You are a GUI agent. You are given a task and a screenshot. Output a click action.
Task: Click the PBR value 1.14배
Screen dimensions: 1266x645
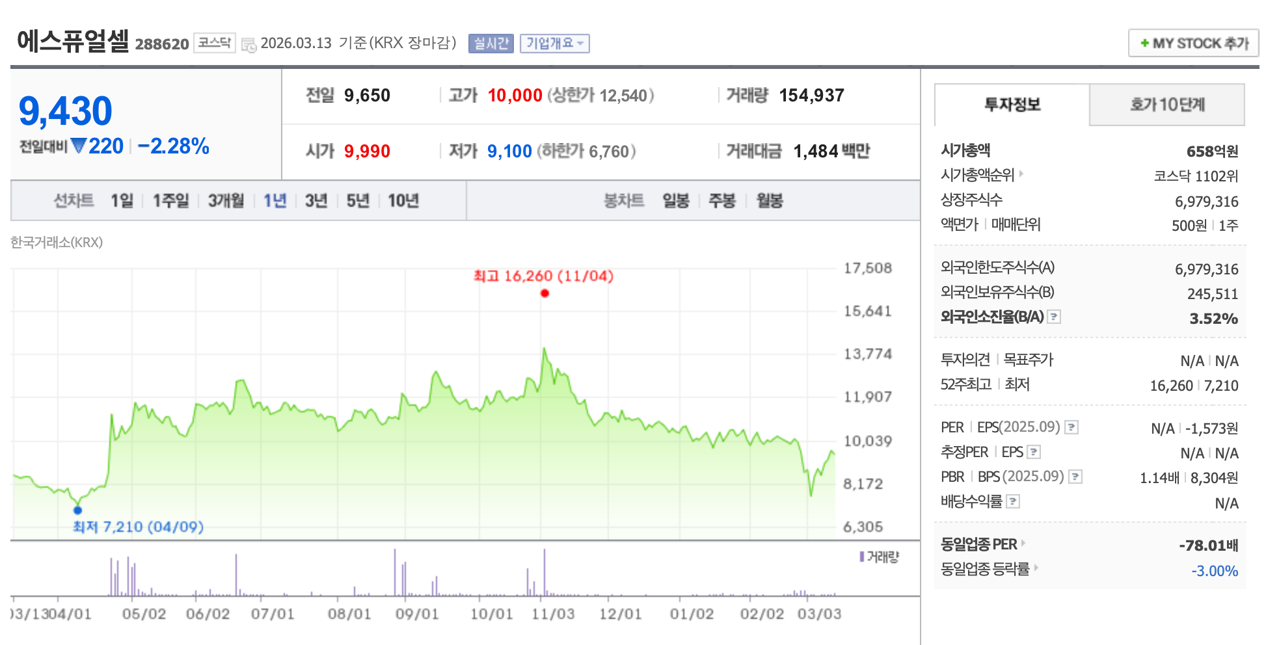click(x=1160, y=478)
